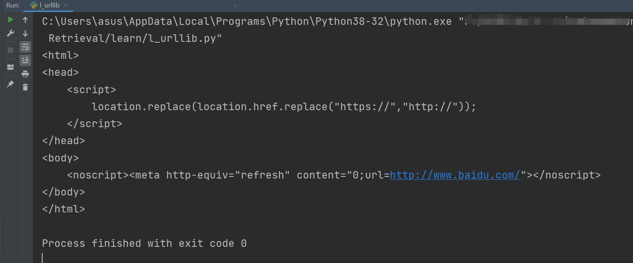Print the console output
Viewport: 633px width, 263px height.
point(25,73)
